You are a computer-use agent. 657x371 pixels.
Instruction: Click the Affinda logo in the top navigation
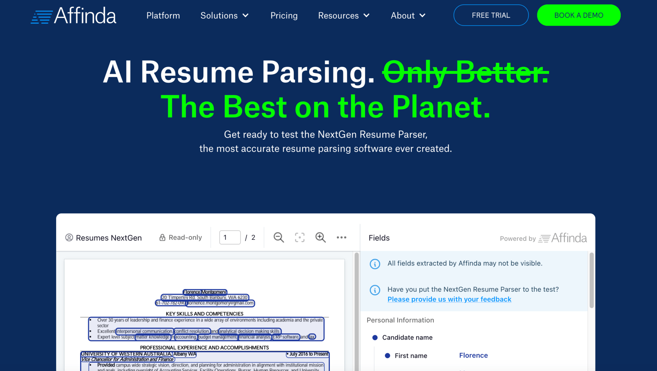pos(73,15)
